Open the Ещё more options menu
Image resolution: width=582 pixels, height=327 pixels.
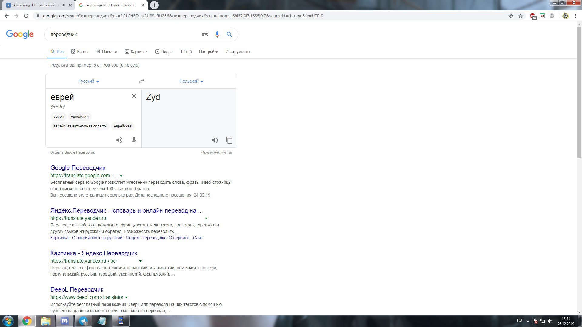[x=186, y=51]
